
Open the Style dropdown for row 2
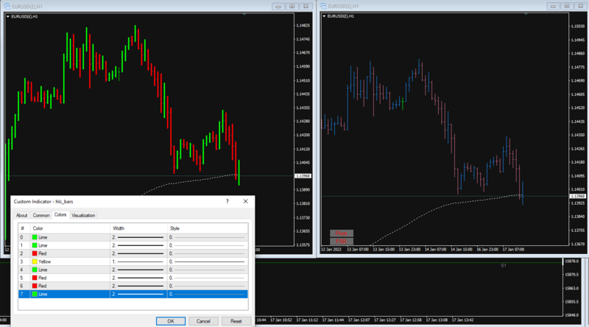click(x=208, y=253)
